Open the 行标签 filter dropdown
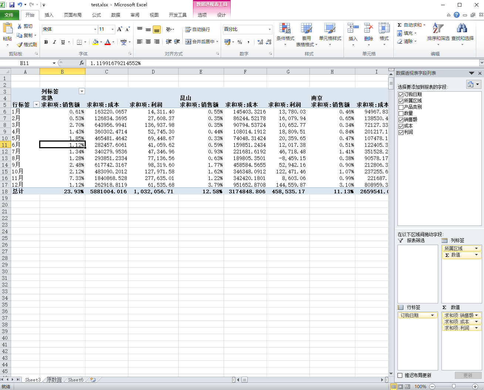The width and height of the screenshot is (484, 390). 36,105
